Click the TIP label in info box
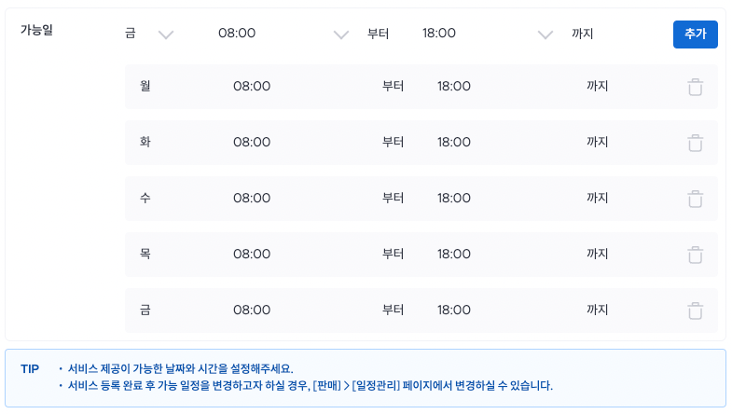This screenshot has height=414, width=732. pyautogui.click(x=30, y=369)
